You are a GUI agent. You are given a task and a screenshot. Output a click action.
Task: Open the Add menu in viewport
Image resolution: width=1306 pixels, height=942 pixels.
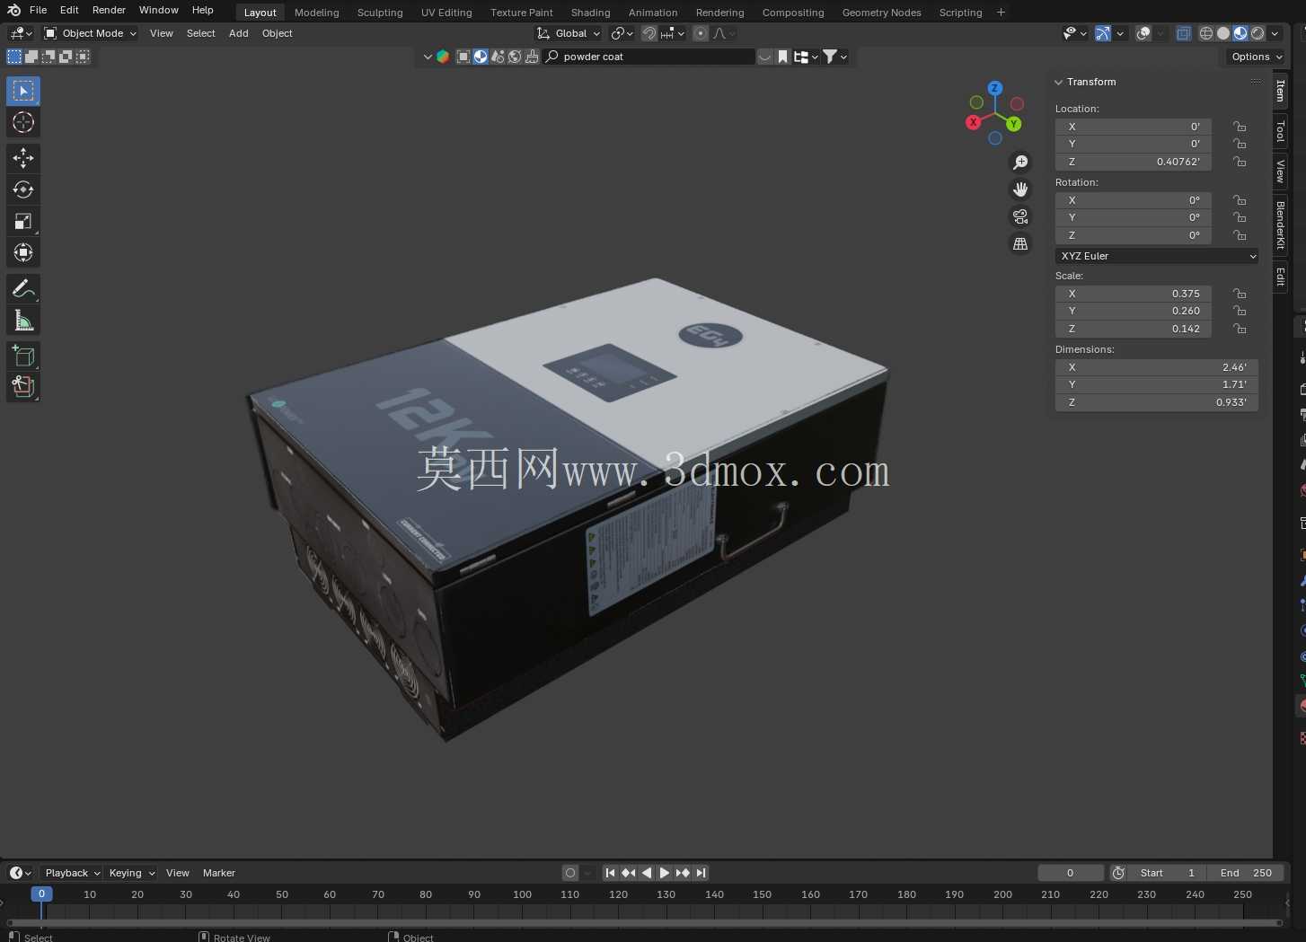point(238,33)
